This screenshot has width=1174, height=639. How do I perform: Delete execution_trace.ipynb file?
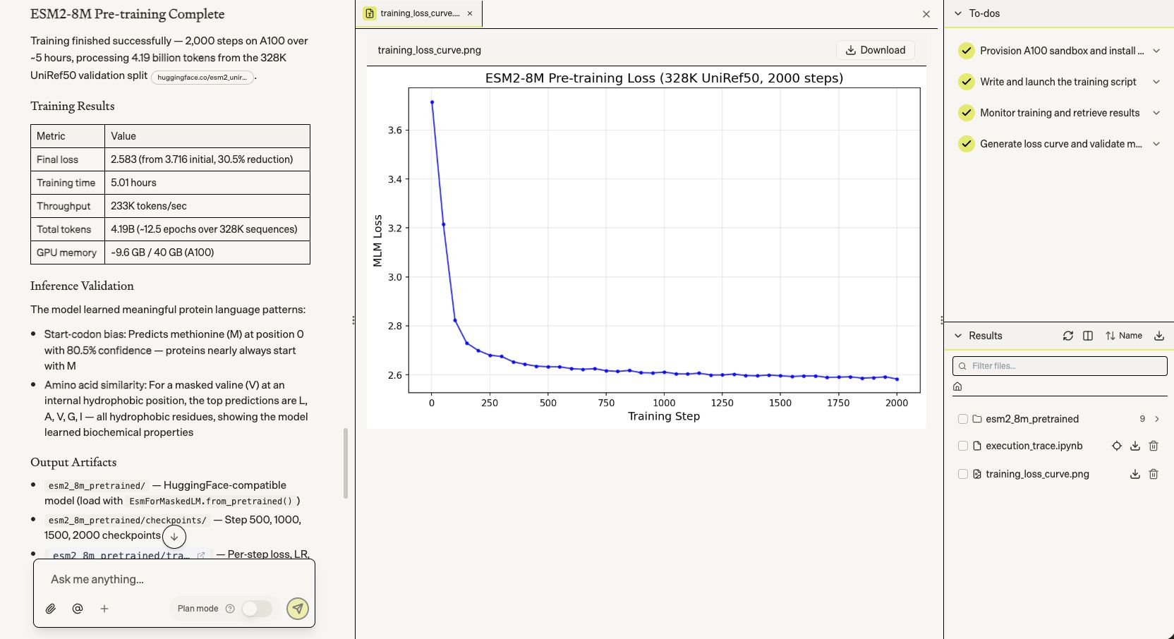tap(1154, 446)
